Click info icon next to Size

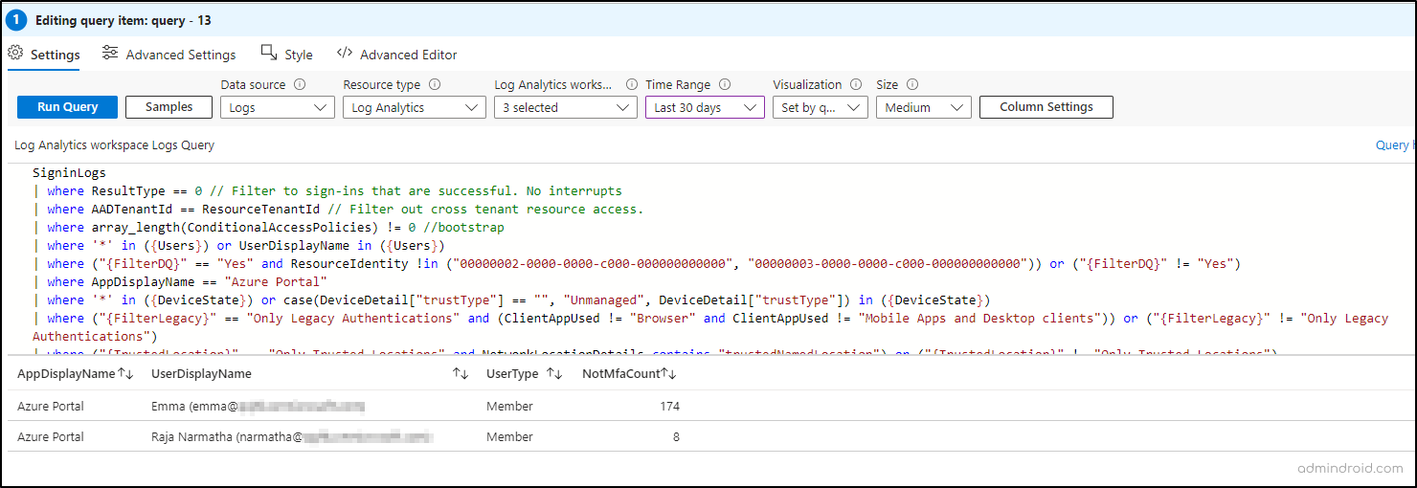(x=912, y=84)
